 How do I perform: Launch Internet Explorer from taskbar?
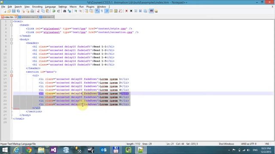coord(16,150)
